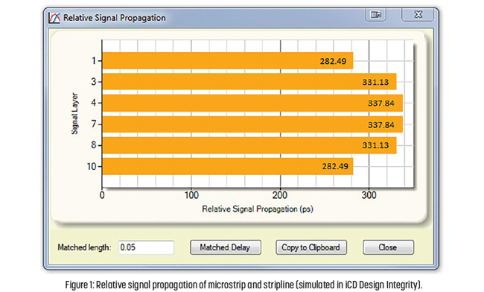
Task: Select the layer 4 bar showing 337.84
Action: point(252,103)
